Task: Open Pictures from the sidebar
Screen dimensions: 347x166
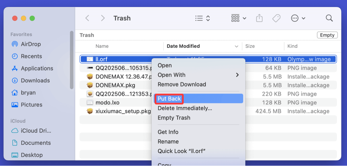Action: 27,105
